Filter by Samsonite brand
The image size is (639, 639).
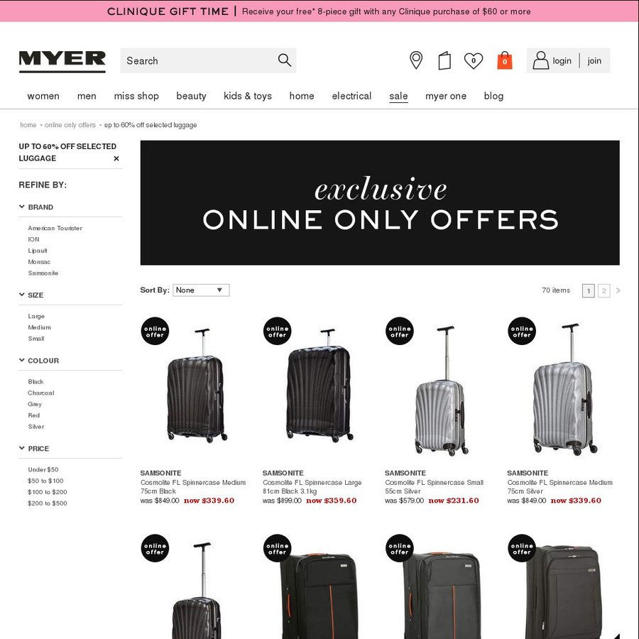(43, 273)
